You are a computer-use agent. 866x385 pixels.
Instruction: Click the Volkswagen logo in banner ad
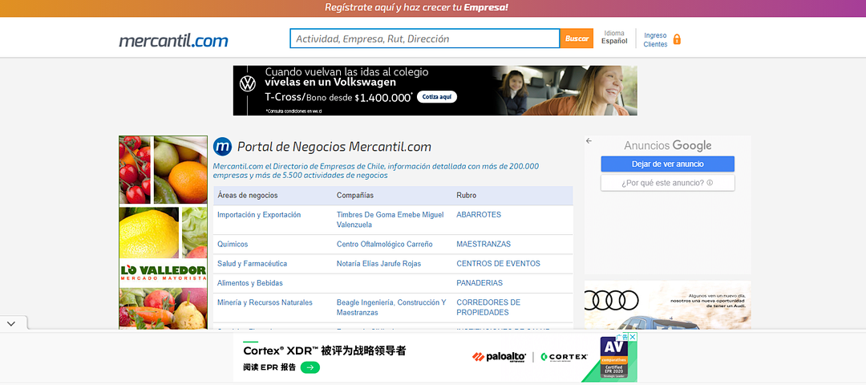tap(249, 83)
